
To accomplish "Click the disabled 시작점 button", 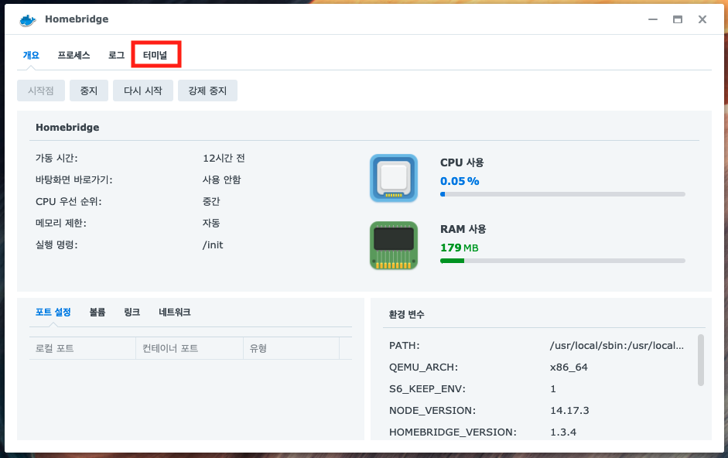I will (41, 91).
